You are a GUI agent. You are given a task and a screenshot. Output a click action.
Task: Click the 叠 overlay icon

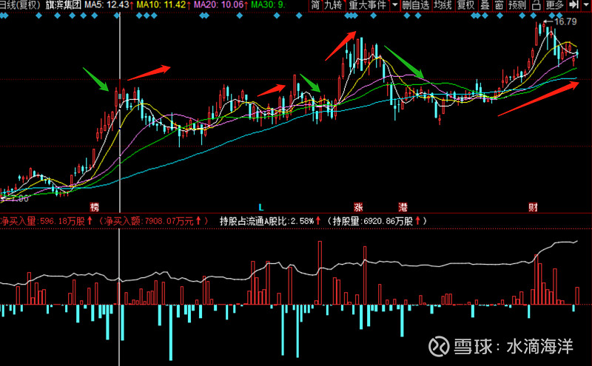coord(485,5)
